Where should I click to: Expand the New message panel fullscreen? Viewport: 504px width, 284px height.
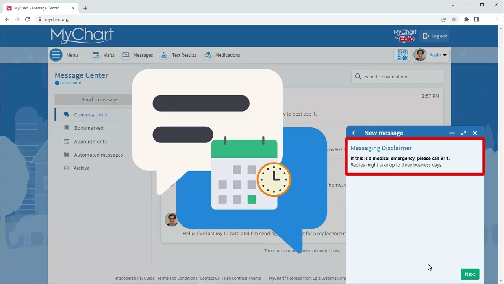click(x=463, y=133)
